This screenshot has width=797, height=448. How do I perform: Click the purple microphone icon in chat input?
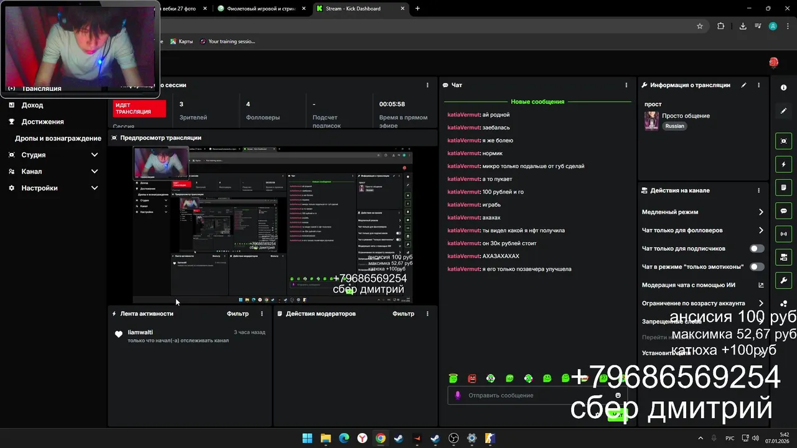[458, 395]
